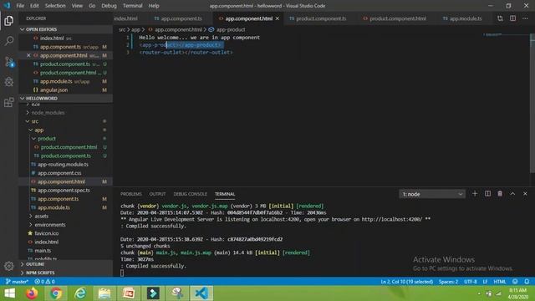
Task: Expand the environments folder
Action: pos(31,225)
